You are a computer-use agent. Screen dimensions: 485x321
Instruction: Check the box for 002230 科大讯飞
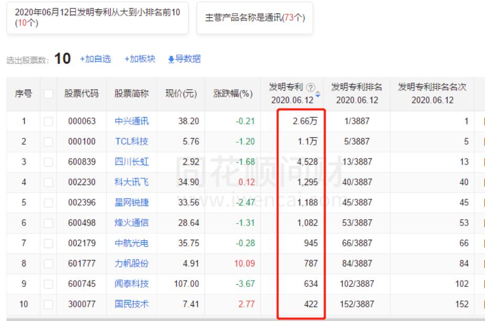point(48,182)
